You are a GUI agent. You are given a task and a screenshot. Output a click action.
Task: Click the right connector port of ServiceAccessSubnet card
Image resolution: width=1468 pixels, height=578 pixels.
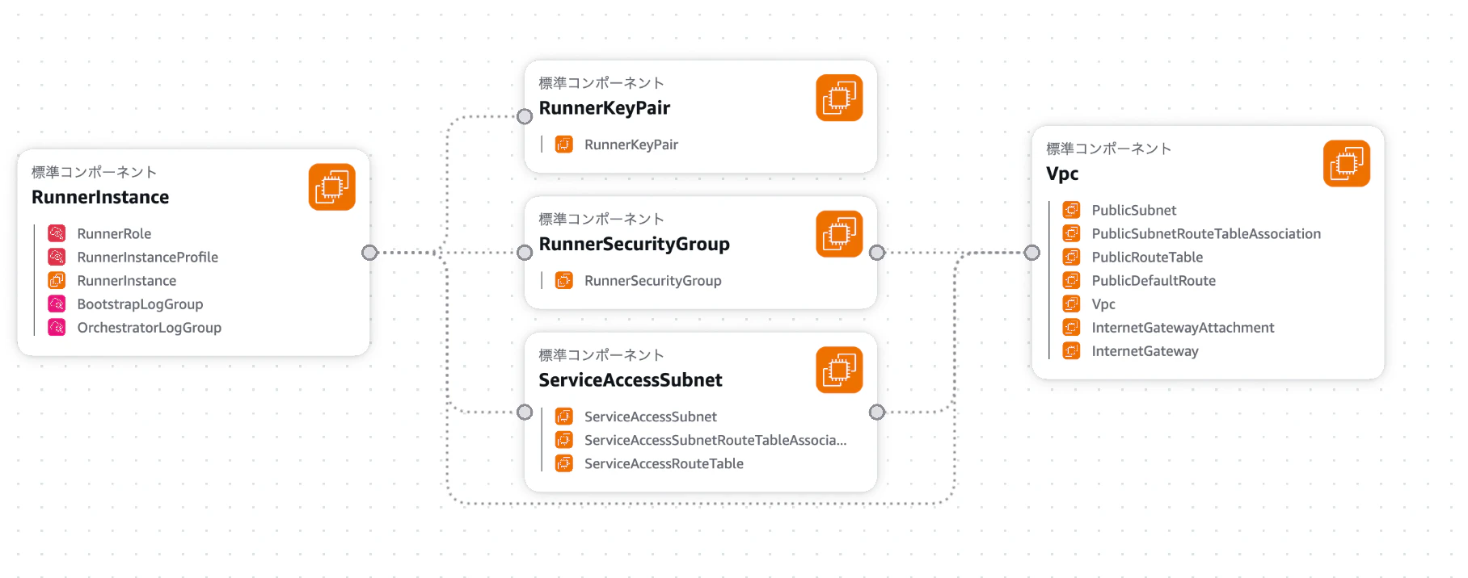[877, 413]
